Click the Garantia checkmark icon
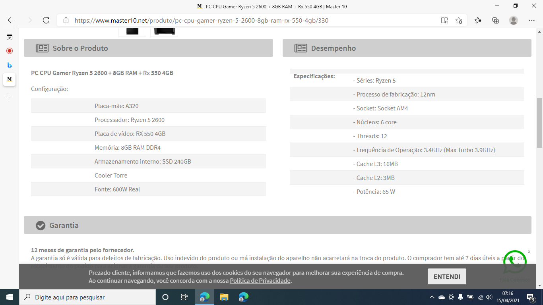 tap(41, 226)
